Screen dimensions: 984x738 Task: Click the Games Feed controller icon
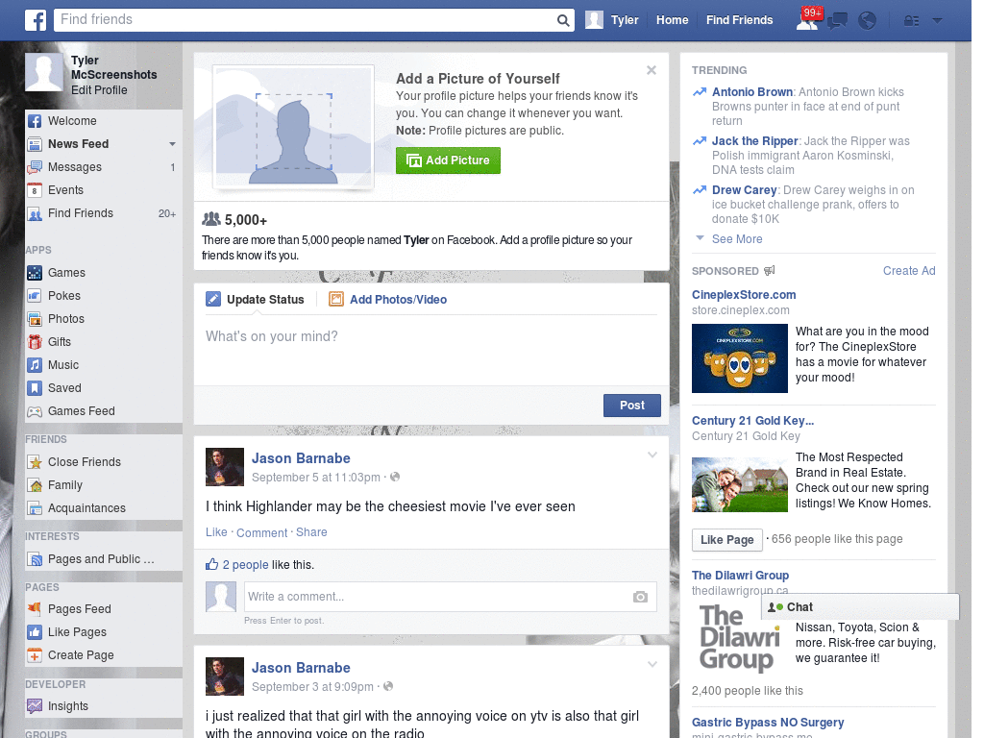coord(35,411)
